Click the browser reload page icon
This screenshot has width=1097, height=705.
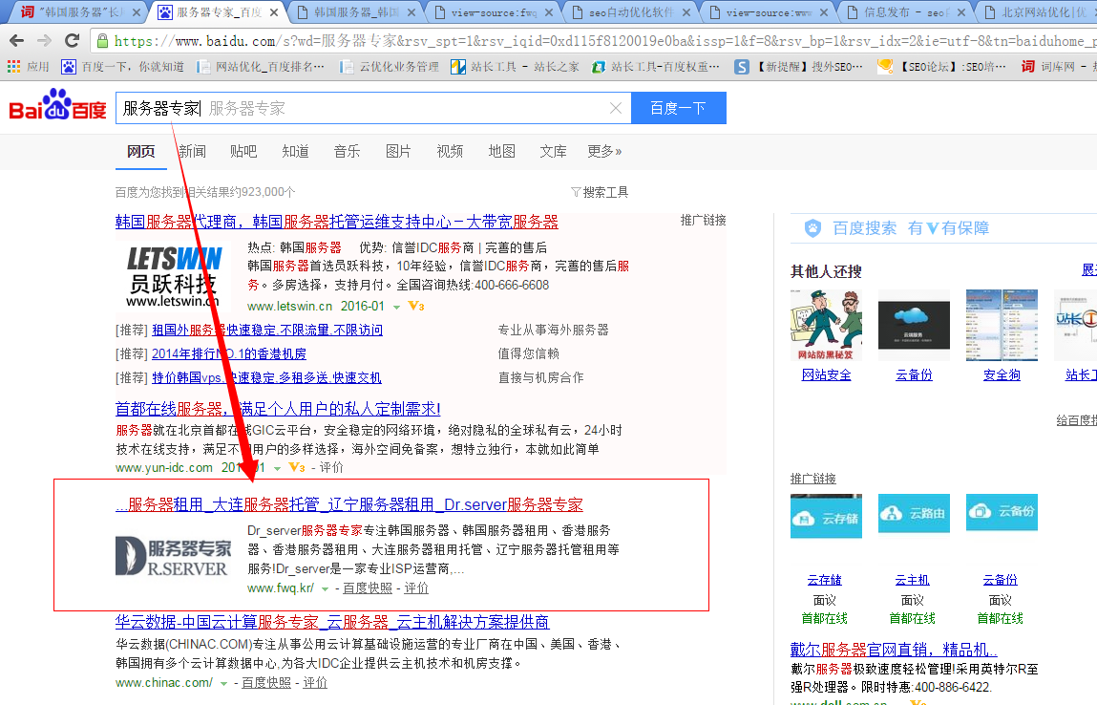[x=72, y=41]
